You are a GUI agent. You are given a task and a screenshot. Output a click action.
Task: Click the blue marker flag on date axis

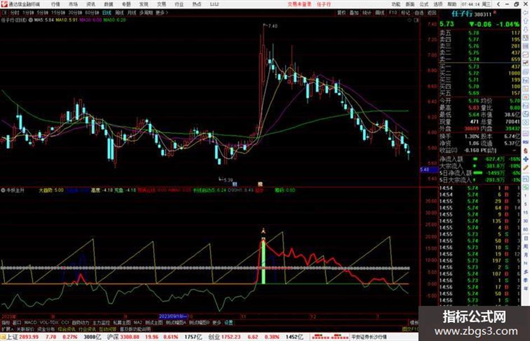234,184
